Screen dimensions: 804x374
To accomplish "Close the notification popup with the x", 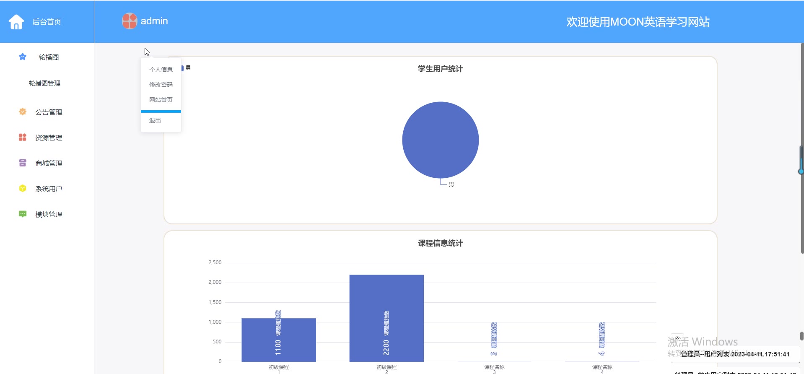I will coord(677,338).
